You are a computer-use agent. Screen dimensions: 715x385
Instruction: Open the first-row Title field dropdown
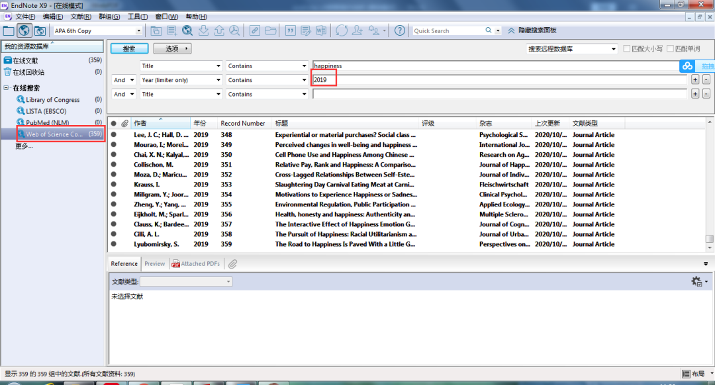218,66
